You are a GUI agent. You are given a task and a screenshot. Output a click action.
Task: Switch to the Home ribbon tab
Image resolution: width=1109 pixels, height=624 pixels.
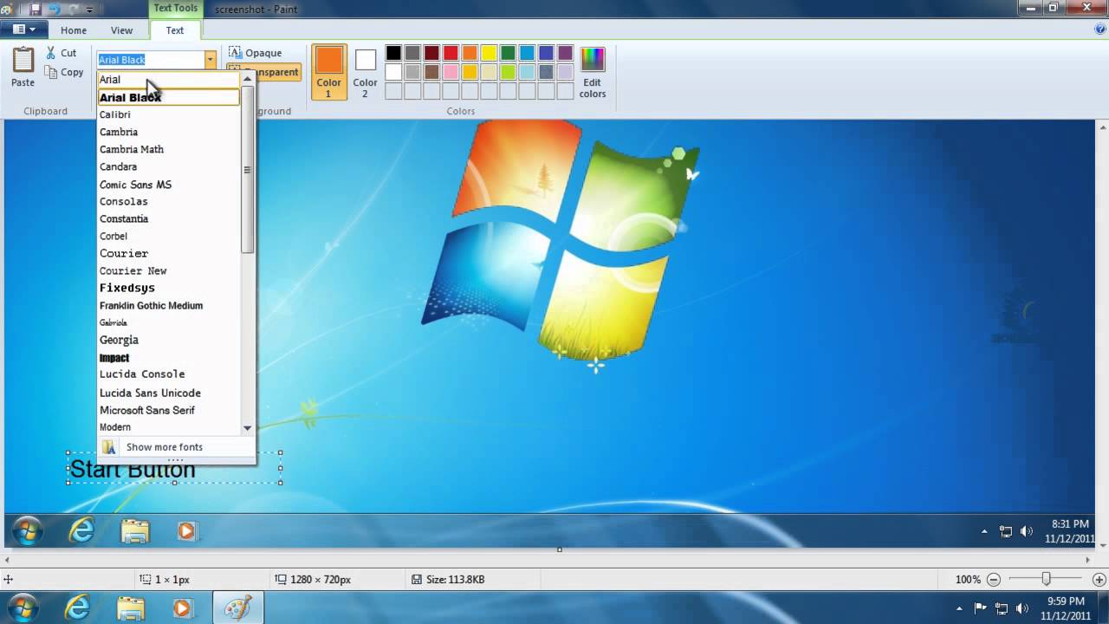(74, 30)
